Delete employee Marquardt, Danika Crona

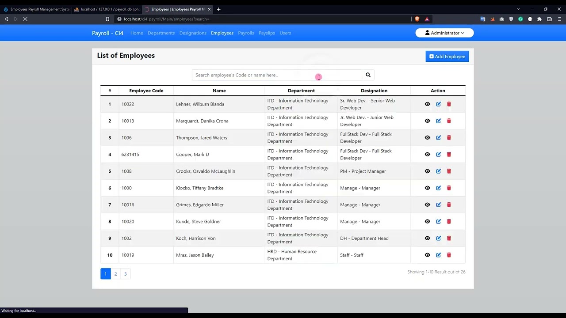pyautogui.click(x=449, y=121)
